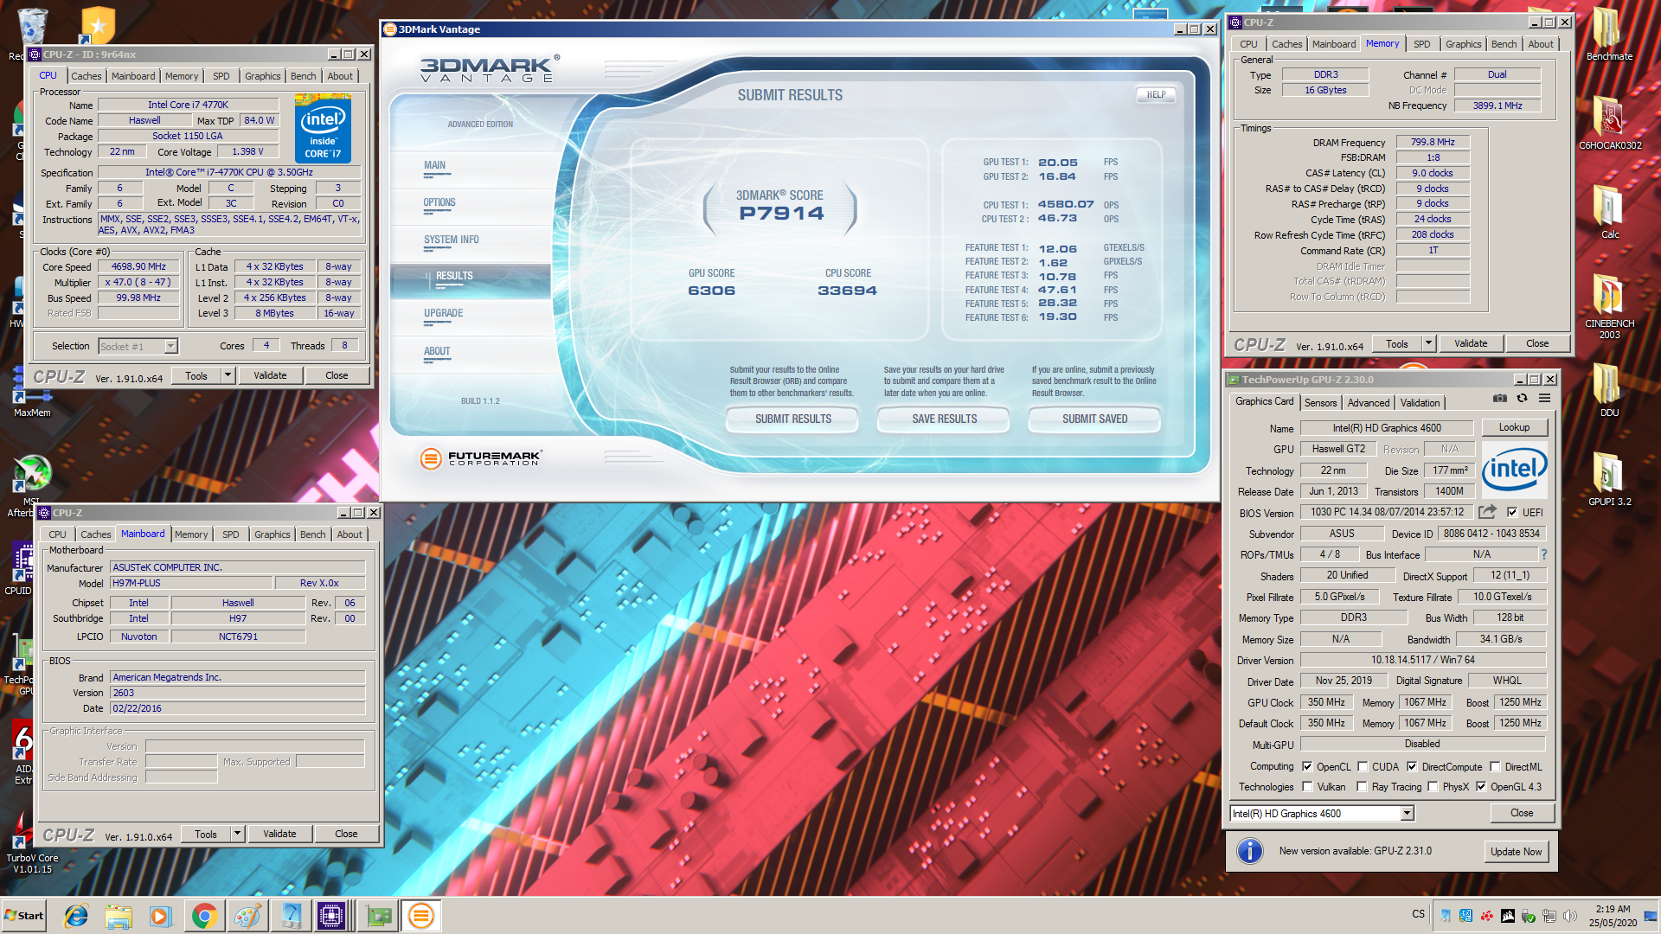
Task: Open the GPUPI 3.2 desktop folder
Action: (1609, 478)
